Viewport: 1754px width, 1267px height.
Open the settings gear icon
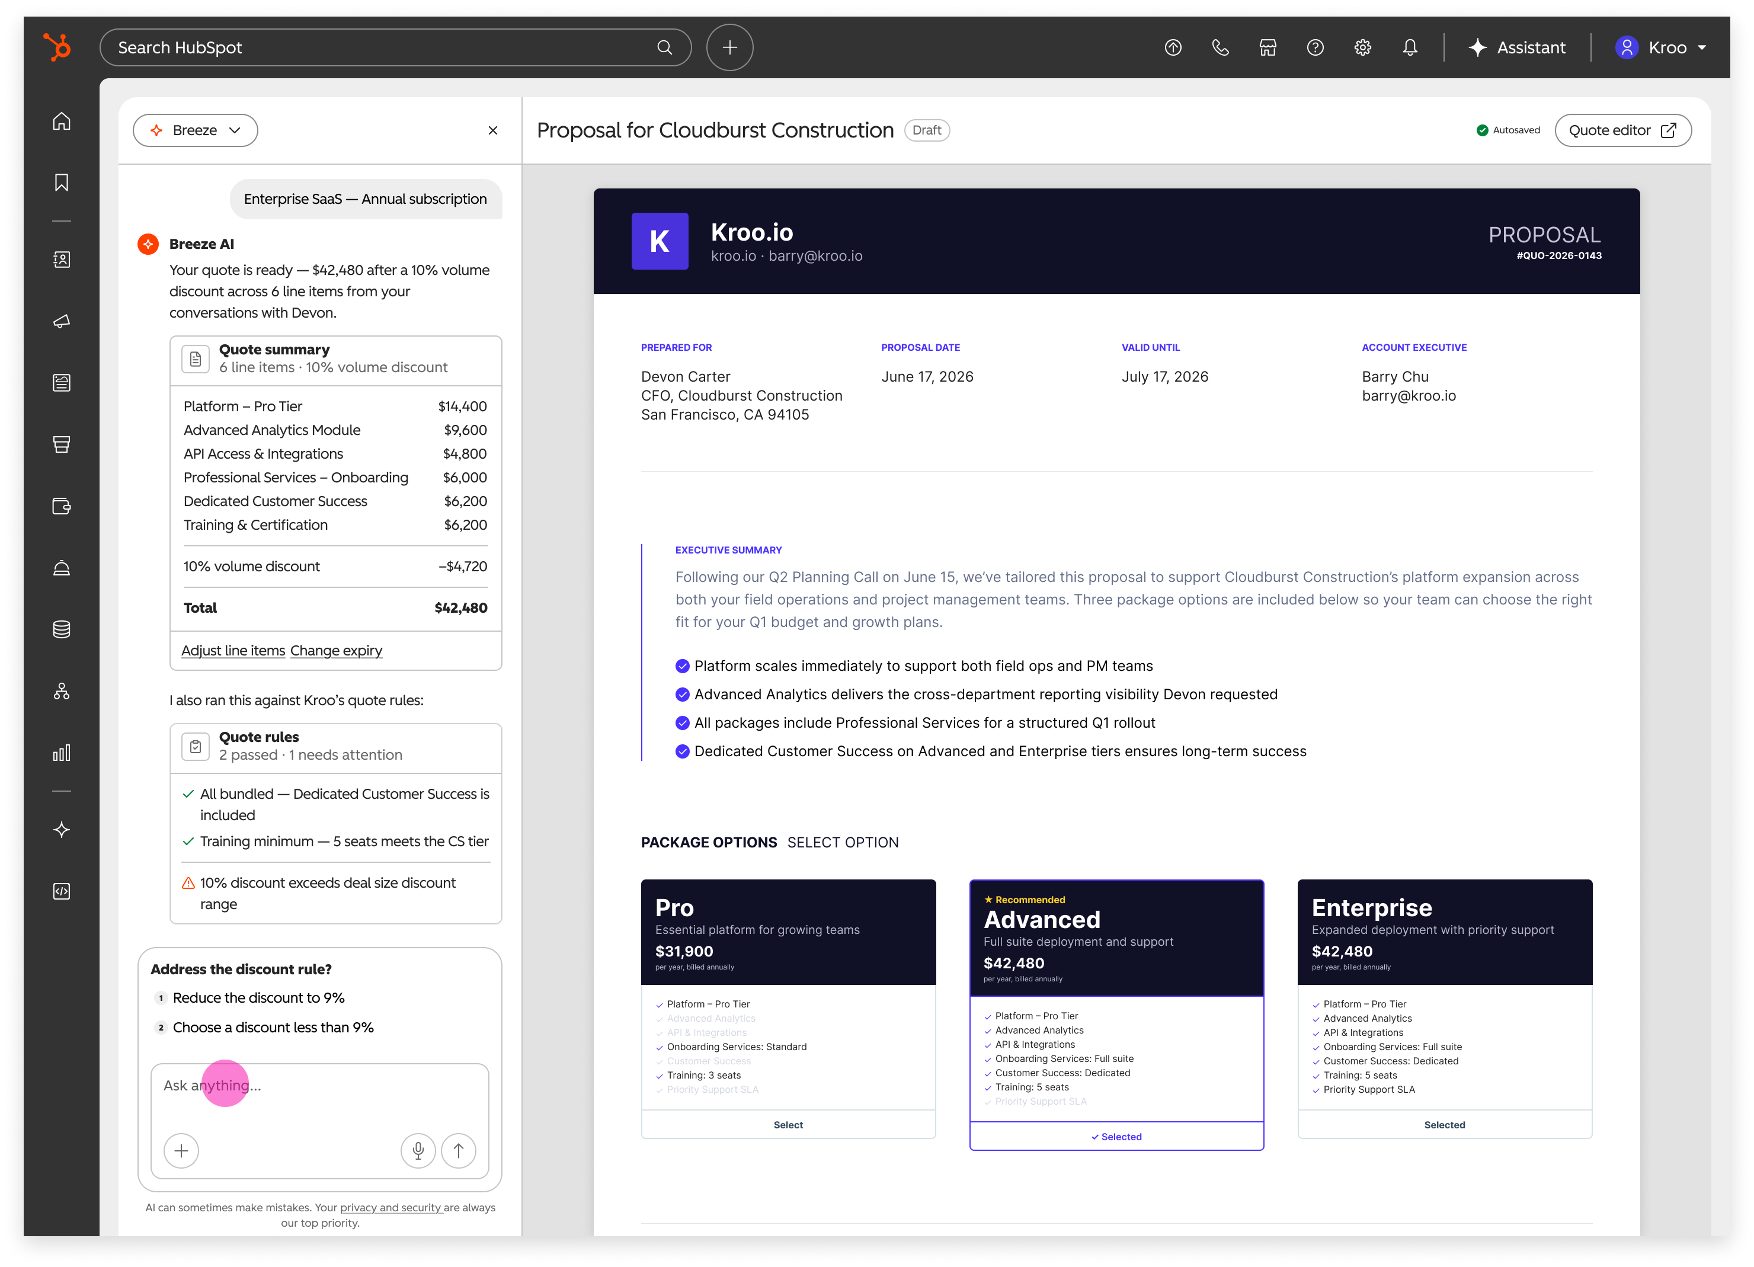1363,47
